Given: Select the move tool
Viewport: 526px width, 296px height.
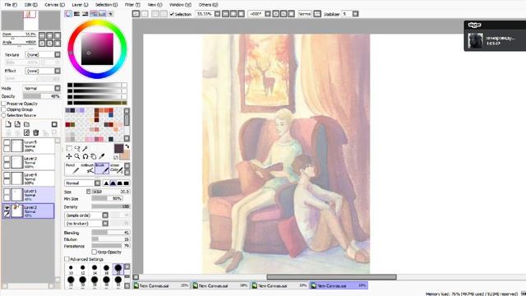Looking at the screenshot, I should (69, 156).
